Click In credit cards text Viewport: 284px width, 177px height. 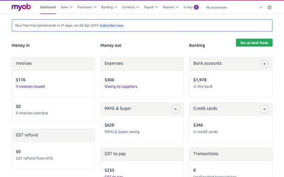(205, 132)
